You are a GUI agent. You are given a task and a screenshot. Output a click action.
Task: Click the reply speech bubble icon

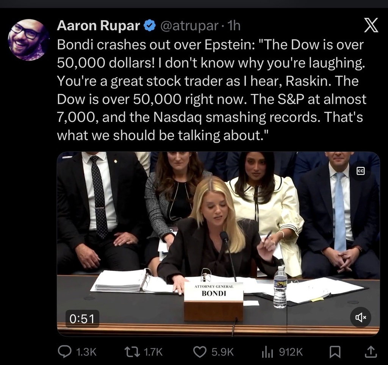coord(64,351)
